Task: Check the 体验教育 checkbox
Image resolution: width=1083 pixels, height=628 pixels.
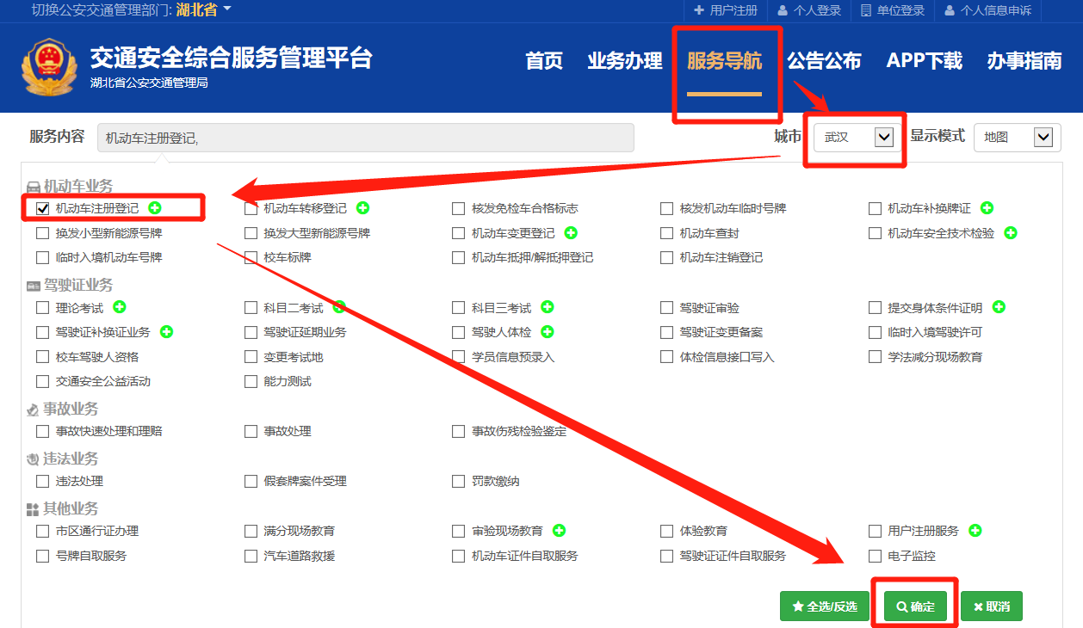Action: coord(667,531)
